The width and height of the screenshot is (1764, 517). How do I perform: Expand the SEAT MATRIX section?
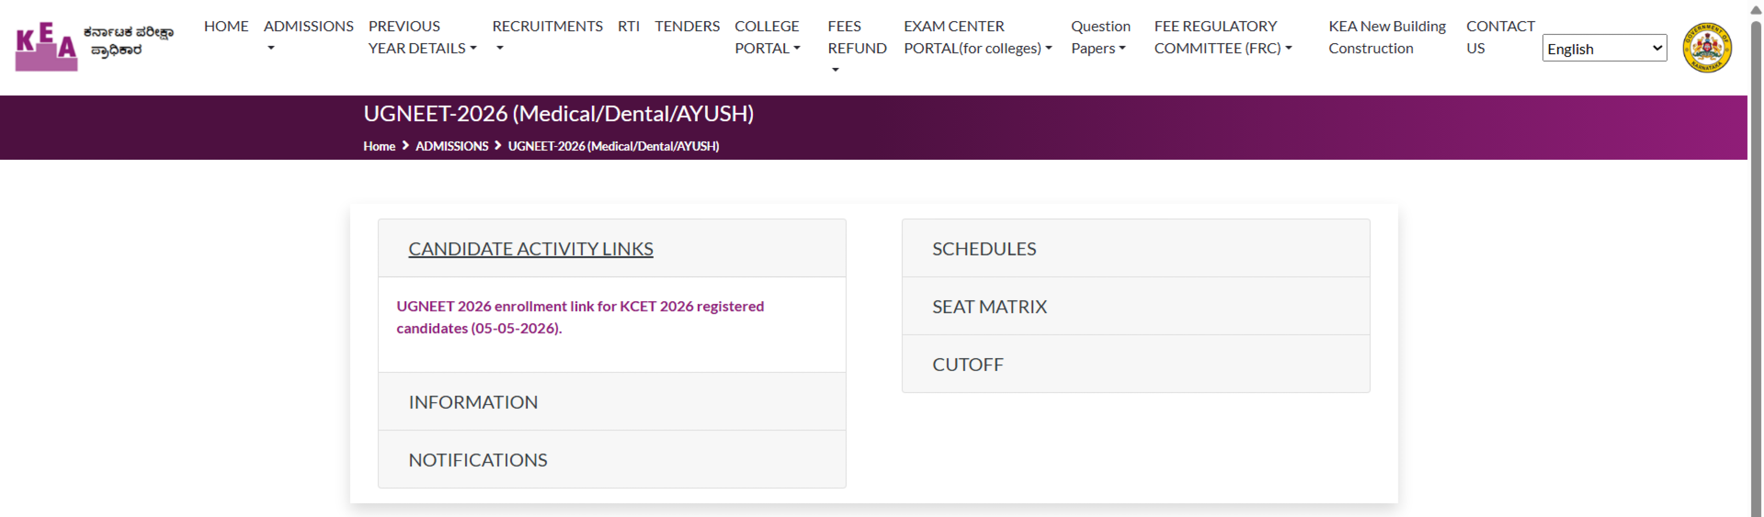(x=1135, y=306)
